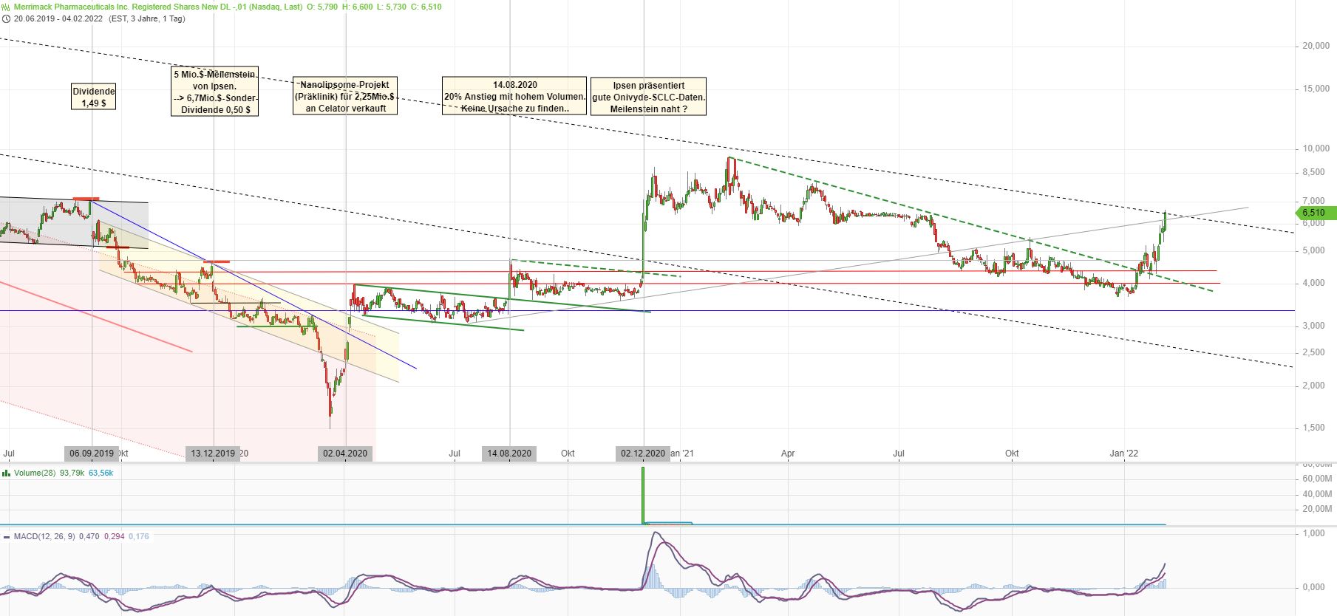Click the Volume indicator bar-chart icon
The width and height of the screenshot is (1337, 616).
coord(6,473)
